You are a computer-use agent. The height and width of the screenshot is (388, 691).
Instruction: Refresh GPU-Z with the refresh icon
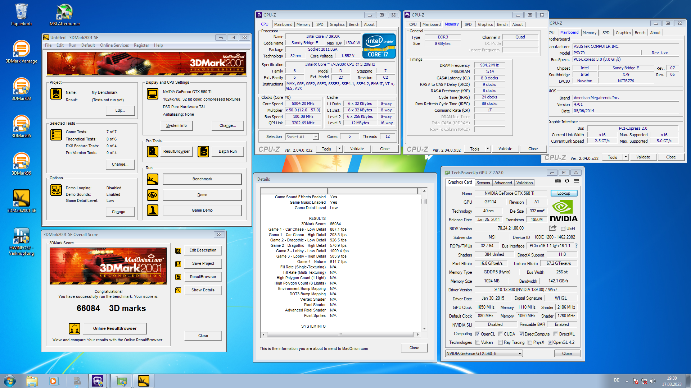[567, 181]
